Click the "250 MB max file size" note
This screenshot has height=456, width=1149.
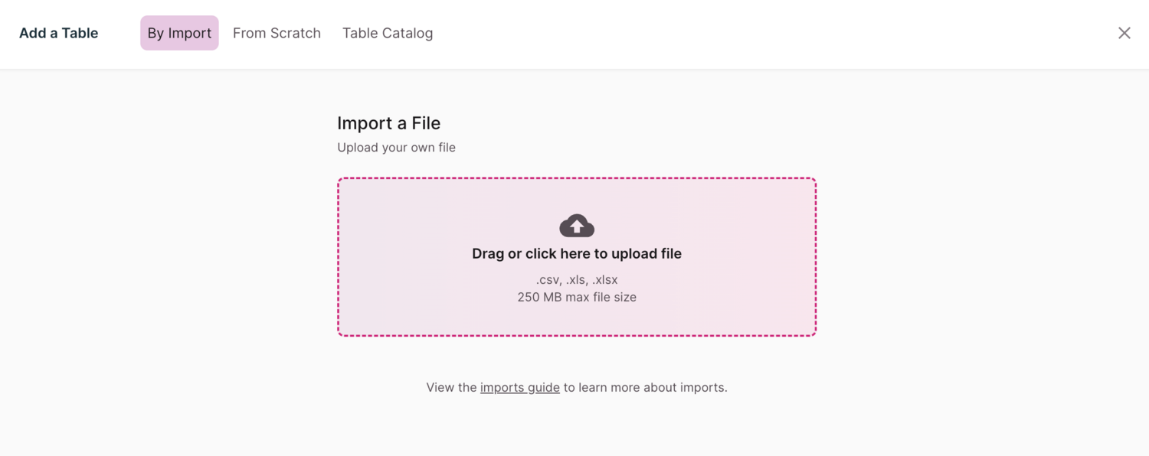[x=576, y=297]
